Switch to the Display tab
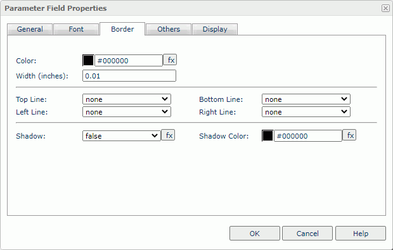This screenshot has width=393, height=250. pyautogui.click(x=215, y=29)
